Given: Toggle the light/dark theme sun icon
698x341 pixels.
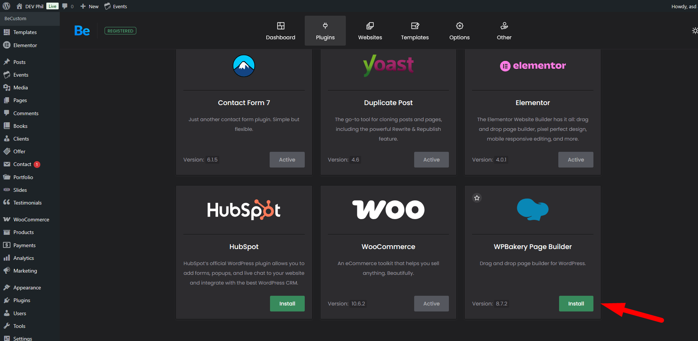Looking at the screenshot, I should (694, 31).
